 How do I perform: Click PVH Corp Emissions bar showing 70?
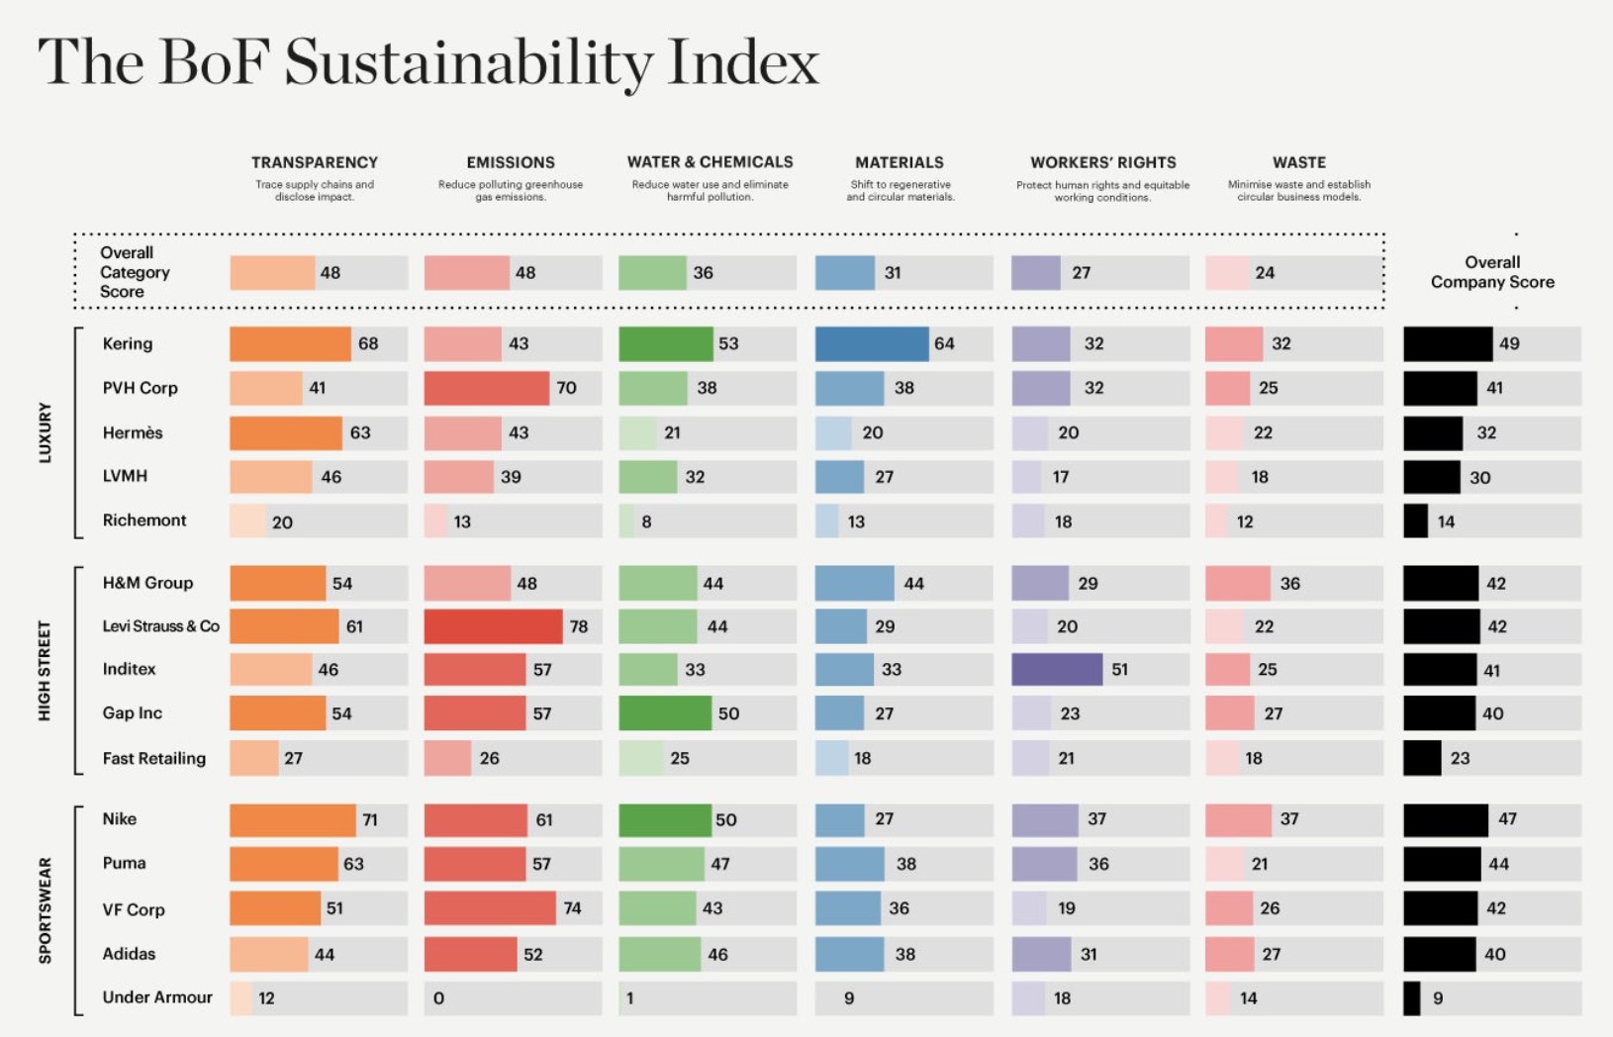[486, 388]
